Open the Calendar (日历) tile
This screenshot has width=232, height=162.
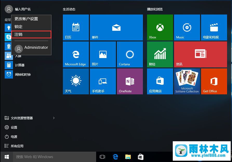pyautogui.click(x=76, y=27)
